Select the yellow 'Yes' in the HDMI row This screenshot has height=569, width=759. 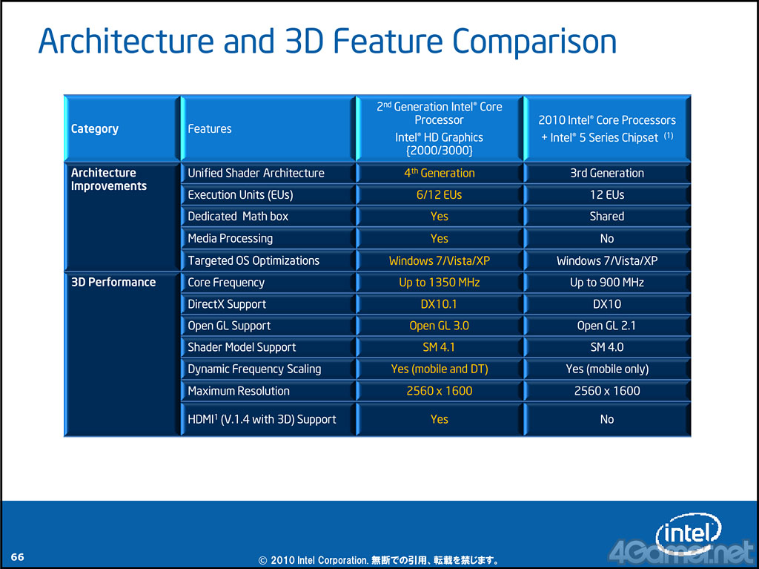pos(440,419)
